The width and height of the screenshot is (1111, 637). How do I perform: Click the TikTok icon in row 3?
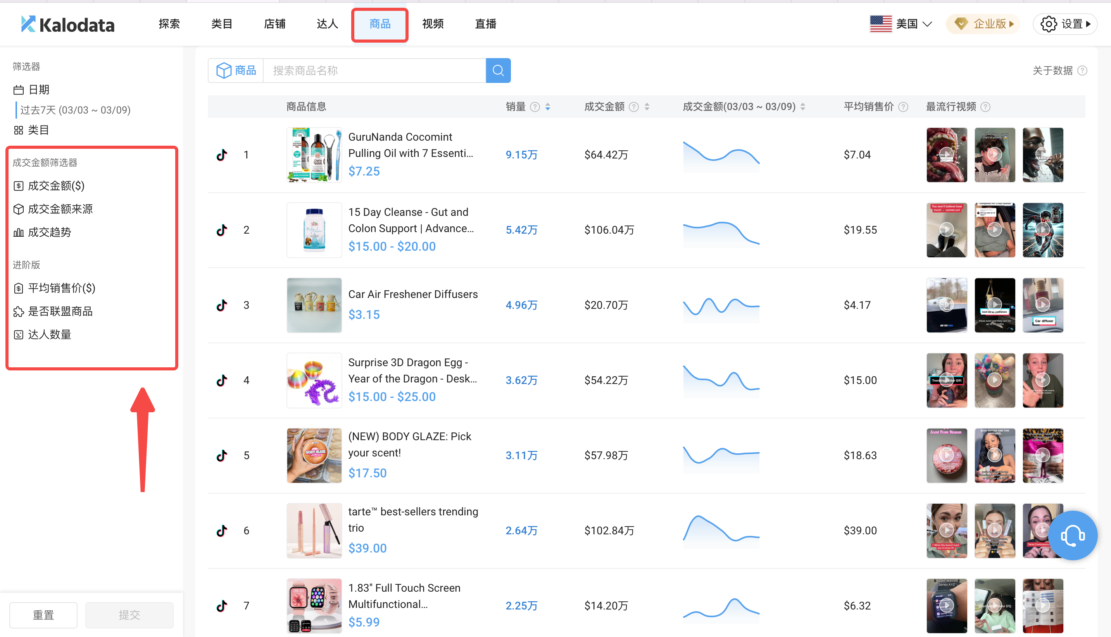(222, 305)
